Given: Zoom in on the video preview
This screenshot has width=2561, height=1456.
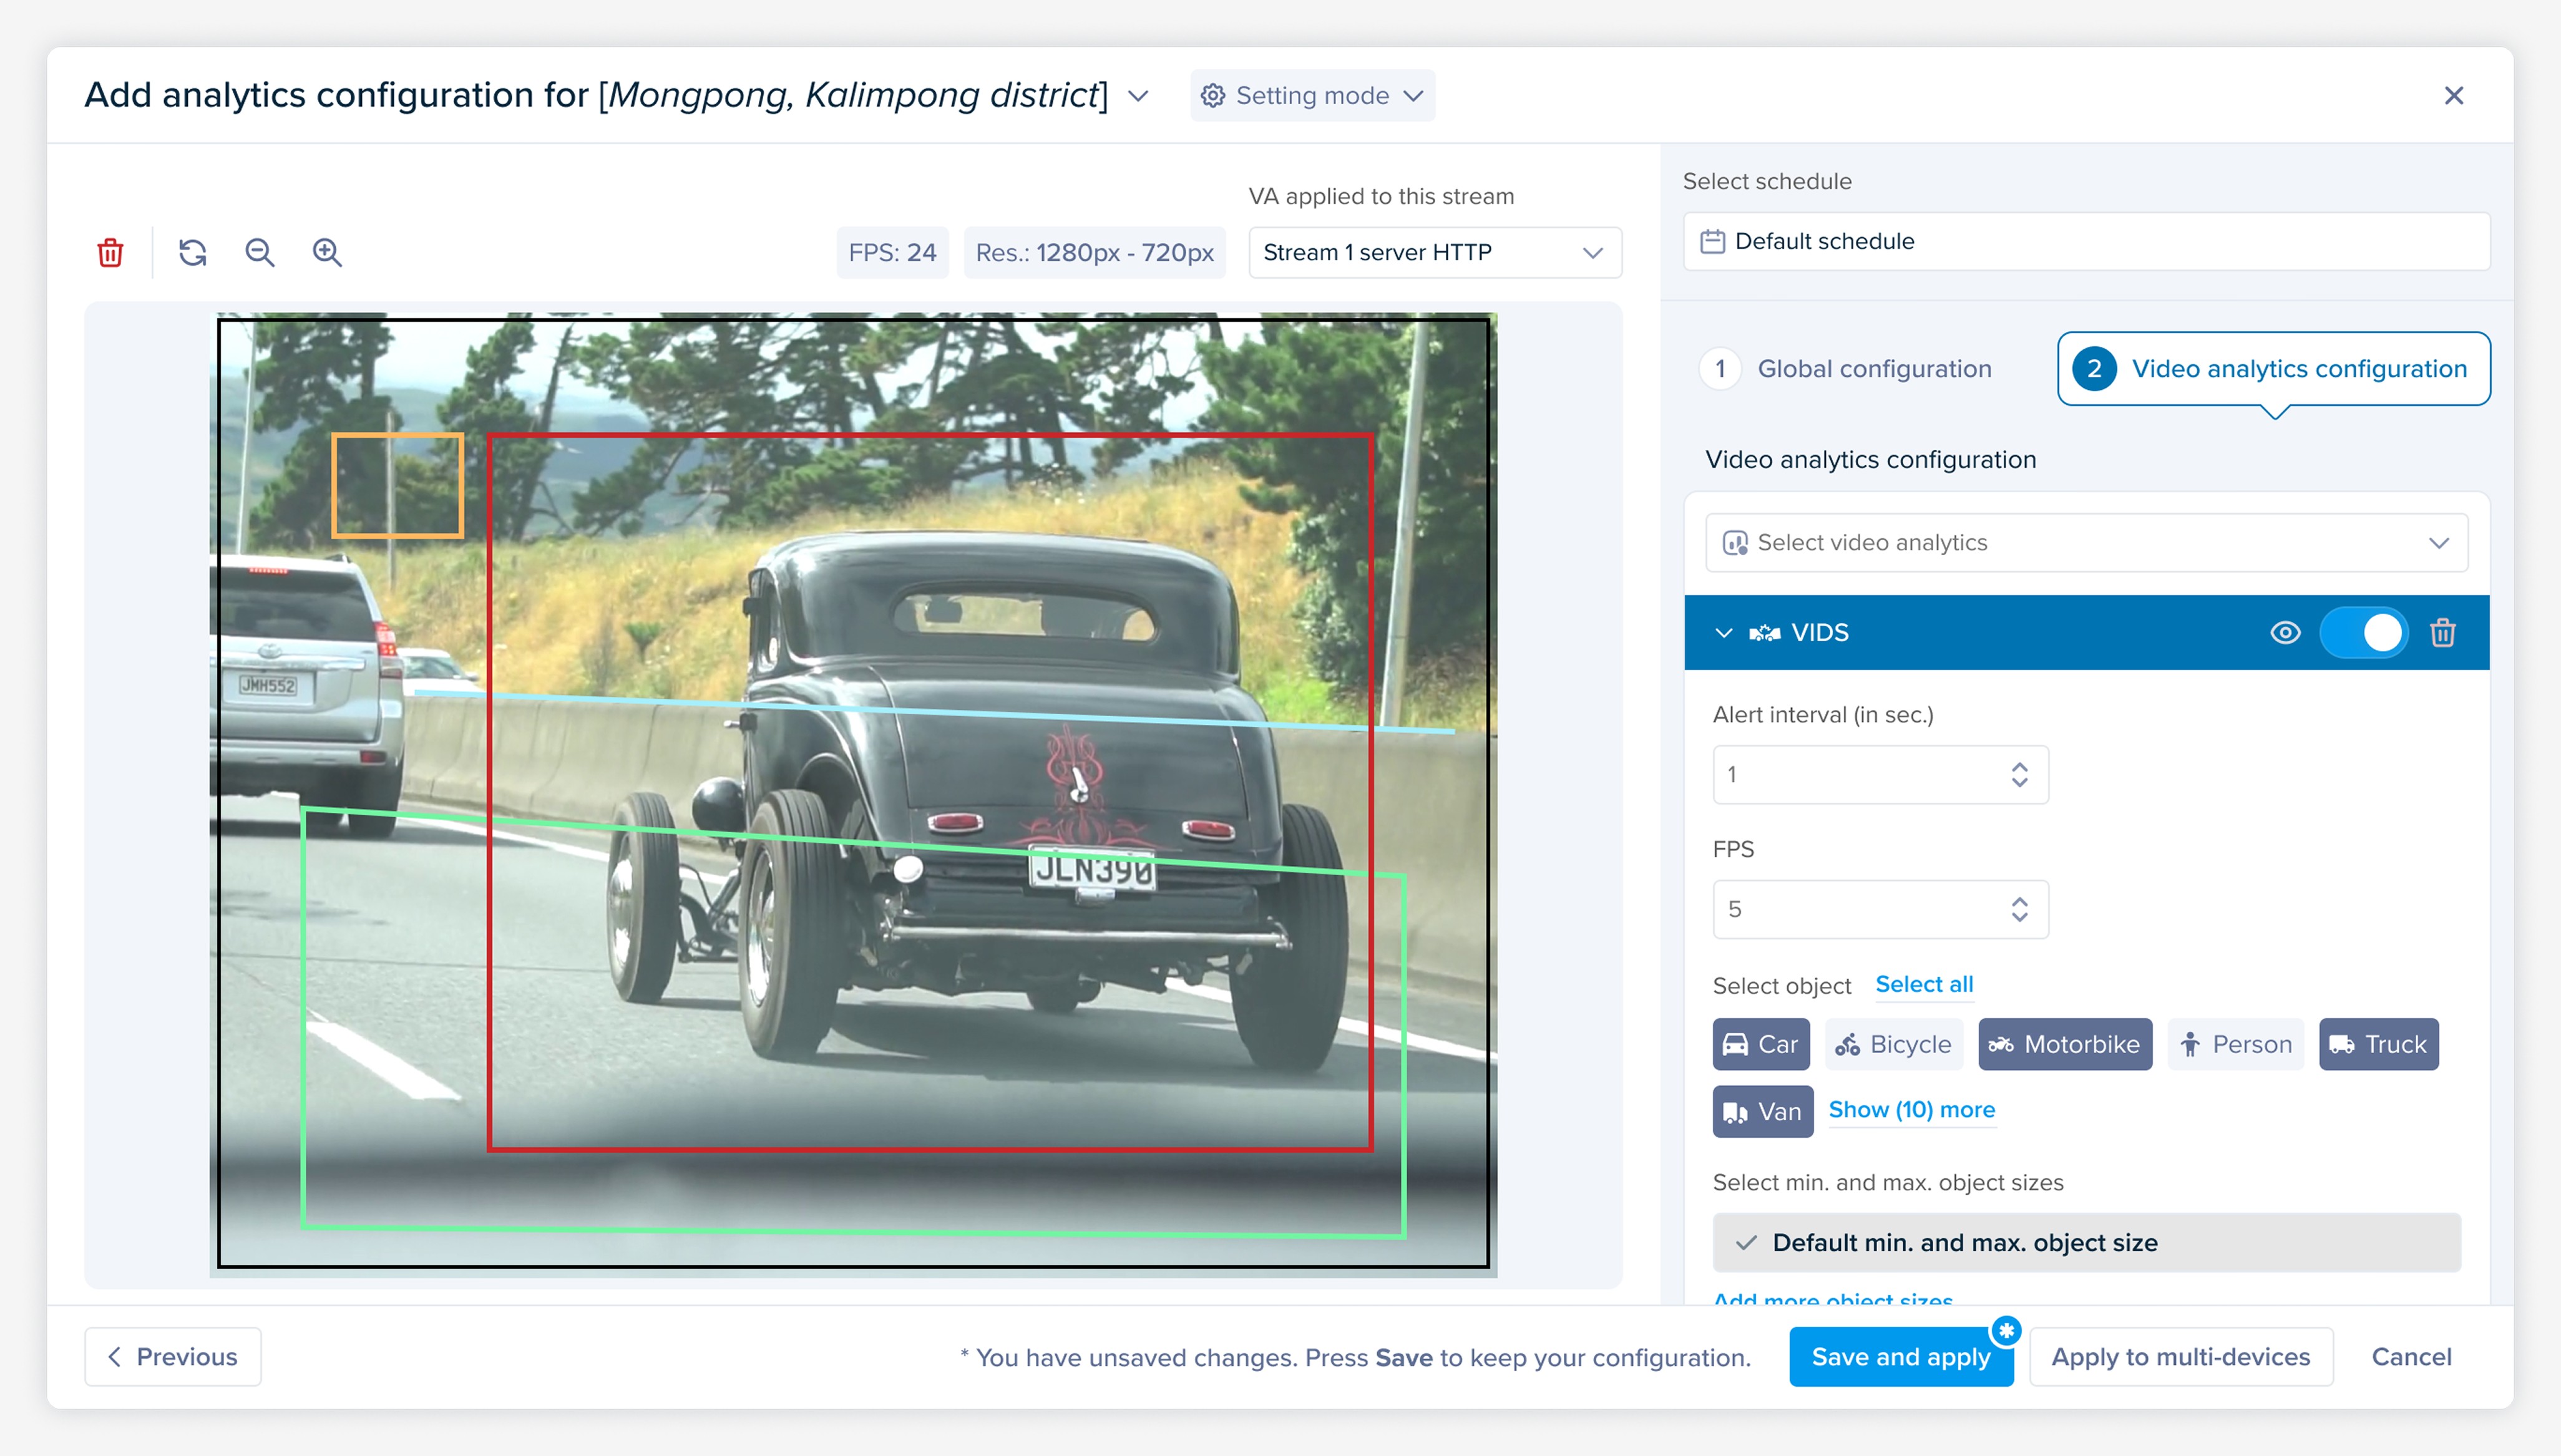Looking at the screenshot, I should (x=327, y=252).
